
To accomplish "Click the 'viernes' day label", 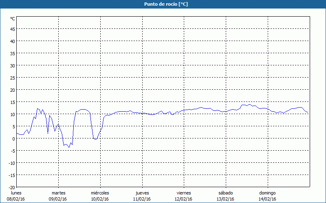I will (x=183, y=193).
